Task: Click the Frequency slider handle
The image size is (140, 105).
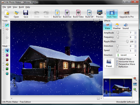Action: [118, 37]
